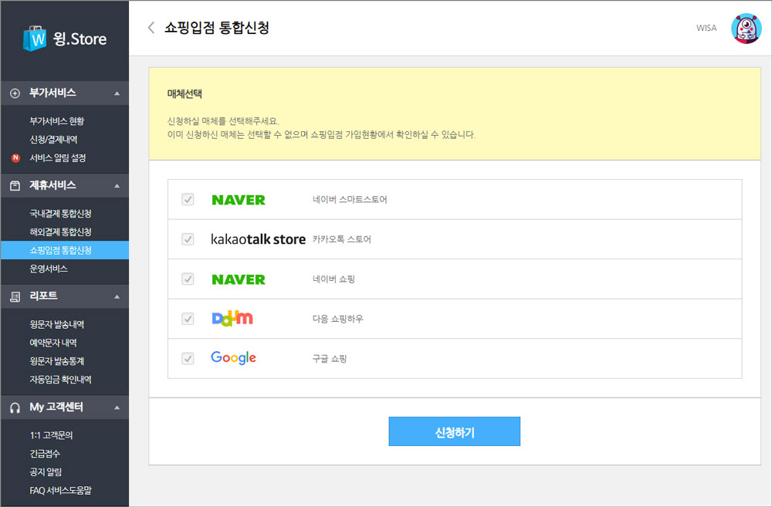The height and width of the screenshot is (507, 772).
Task: Open 운영서비스 menu item
Action: click(48, 269)
